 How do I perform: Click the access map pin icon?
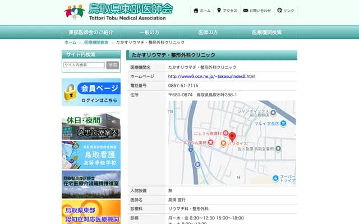coord(219,11)
